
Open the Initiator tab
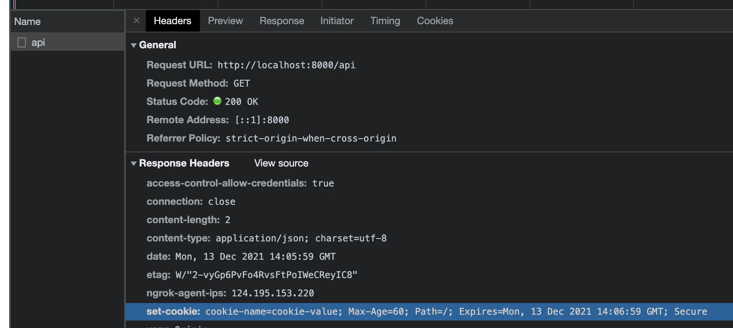click(x=337, y=21)
